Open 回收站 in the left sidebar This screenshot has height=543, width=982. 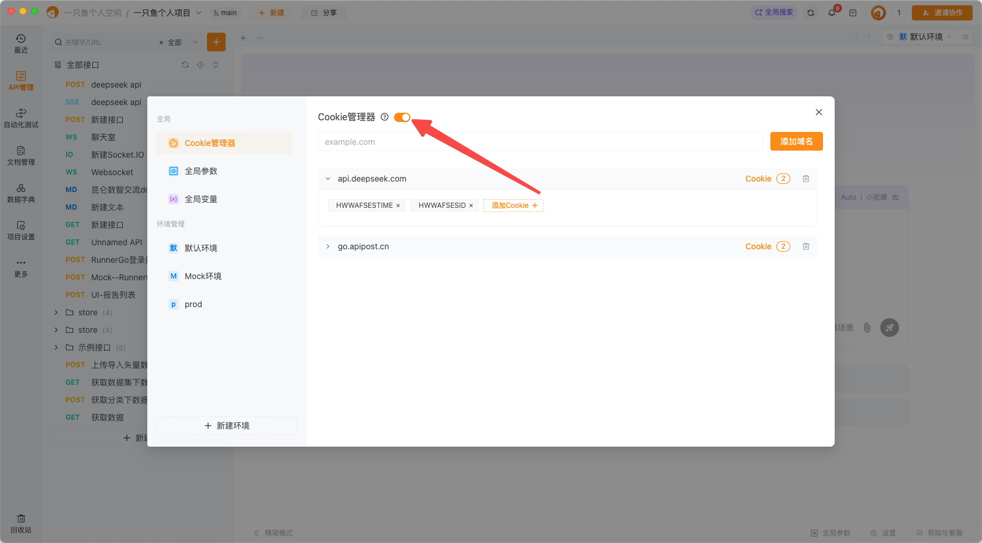tap(21, 524)
